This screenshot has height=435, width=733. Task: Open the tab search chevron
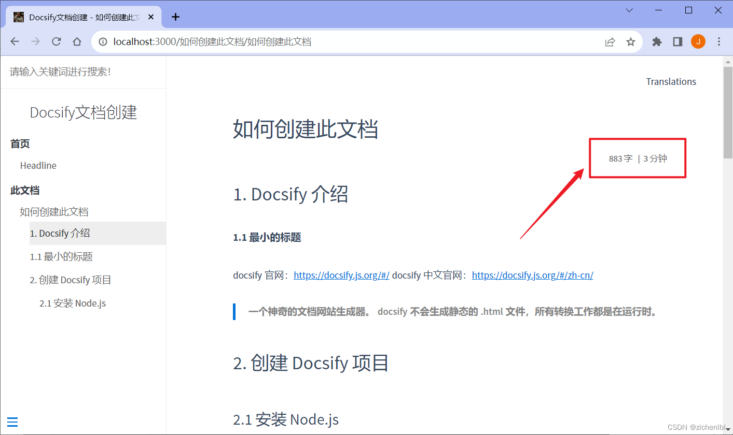(x=629, y=10)
